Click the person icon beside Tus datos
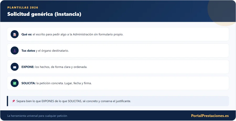 15,51
